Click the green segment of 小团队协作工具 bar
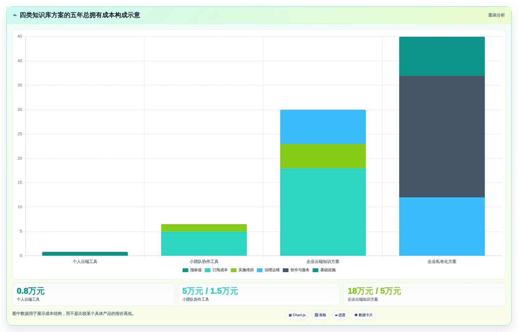This screenshot has width=518, height=332. 204,228
